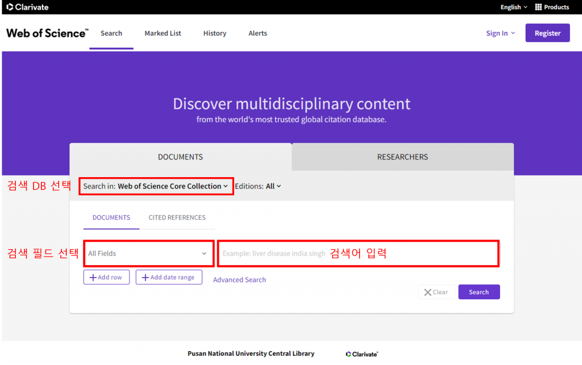Open the Alerts menu item
Image resolution: width=582 pixels, height=365 pixels.
[257, 33]
